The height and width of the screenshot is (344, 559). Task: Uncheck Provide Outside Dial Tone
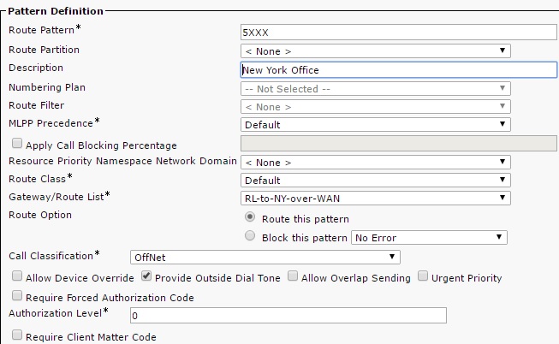(146, 276)
